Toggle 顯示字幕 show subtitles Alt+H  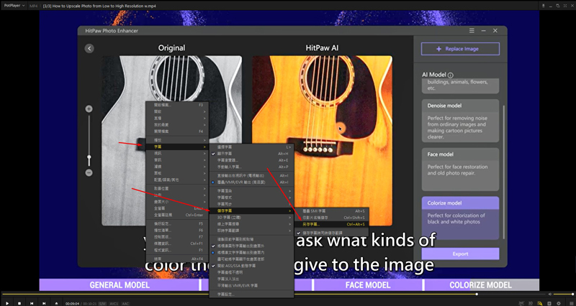(x=251, y=154)
